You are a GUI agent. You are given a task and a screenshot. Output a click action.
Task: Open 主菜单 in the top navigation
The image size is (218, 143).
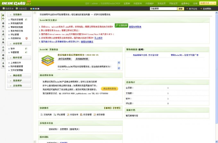127,4
